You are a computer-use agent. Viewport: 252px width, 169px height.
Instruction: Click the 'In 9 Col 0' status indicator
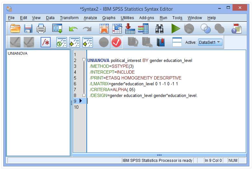click(x=213, y=160)
